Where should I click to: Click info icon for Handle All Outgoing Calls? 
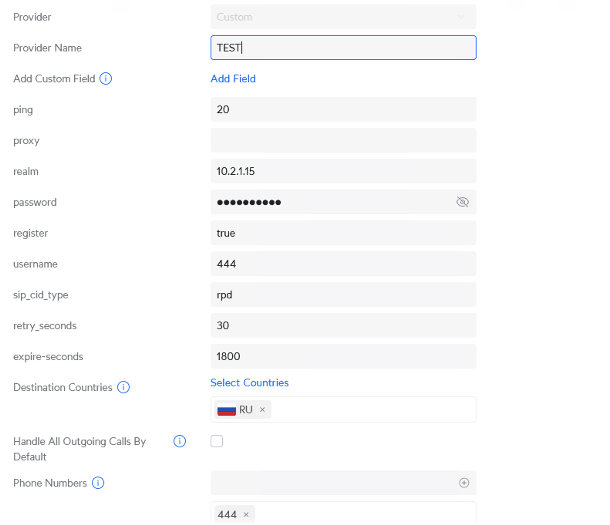pos(180,441)
